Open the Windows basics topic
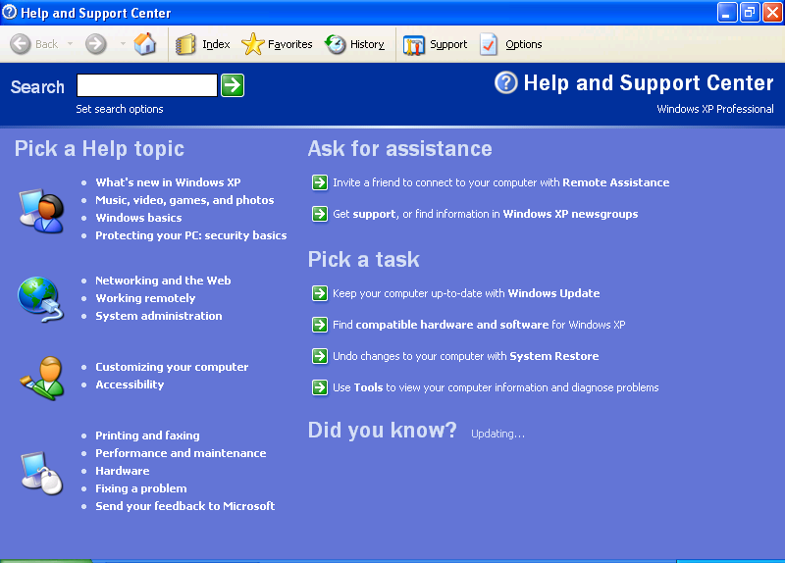Image resolution: width=785 pixels, height=563 pixels. [x=138, y=218]
